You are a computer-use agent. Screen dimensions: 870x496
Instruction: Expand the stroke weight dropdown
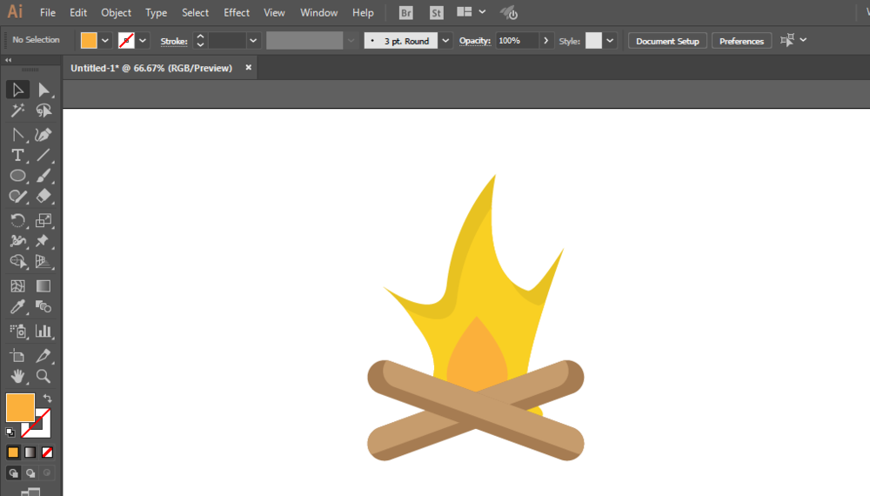(253, 41)
